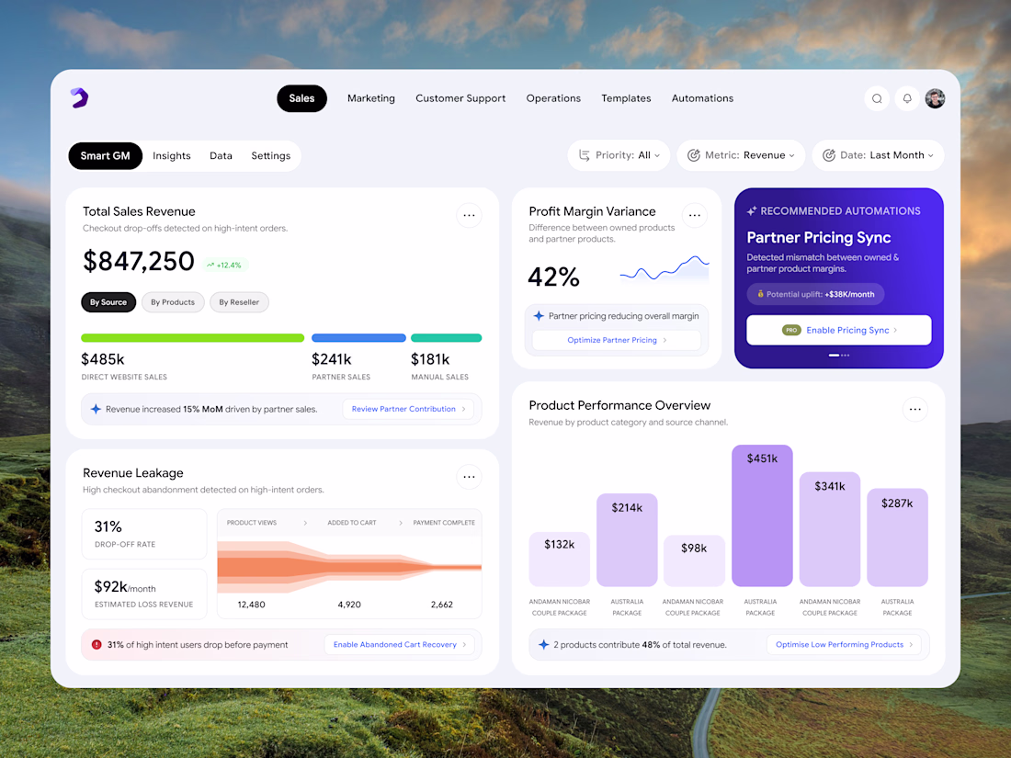The image size is (1011, 758).
Task: Click the $98k Andaman Nicobar bar
Action: pyautogui.click(x=695, y=560)
